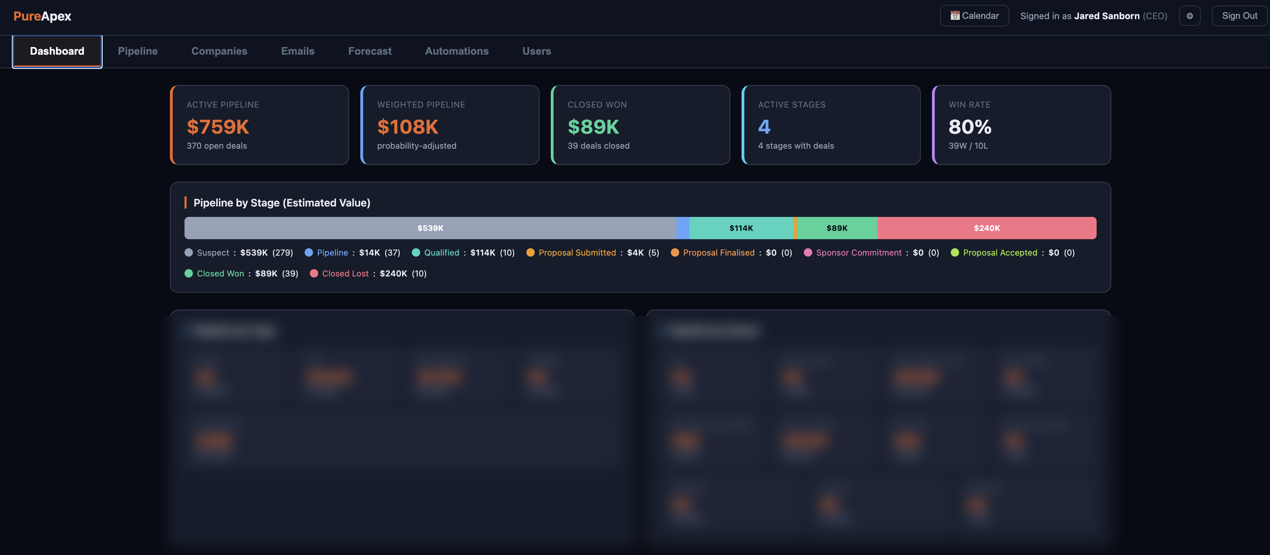1270x555 pixels.
Task: Click the thin blue Pipeline bar segment
Action: point(683,228)
